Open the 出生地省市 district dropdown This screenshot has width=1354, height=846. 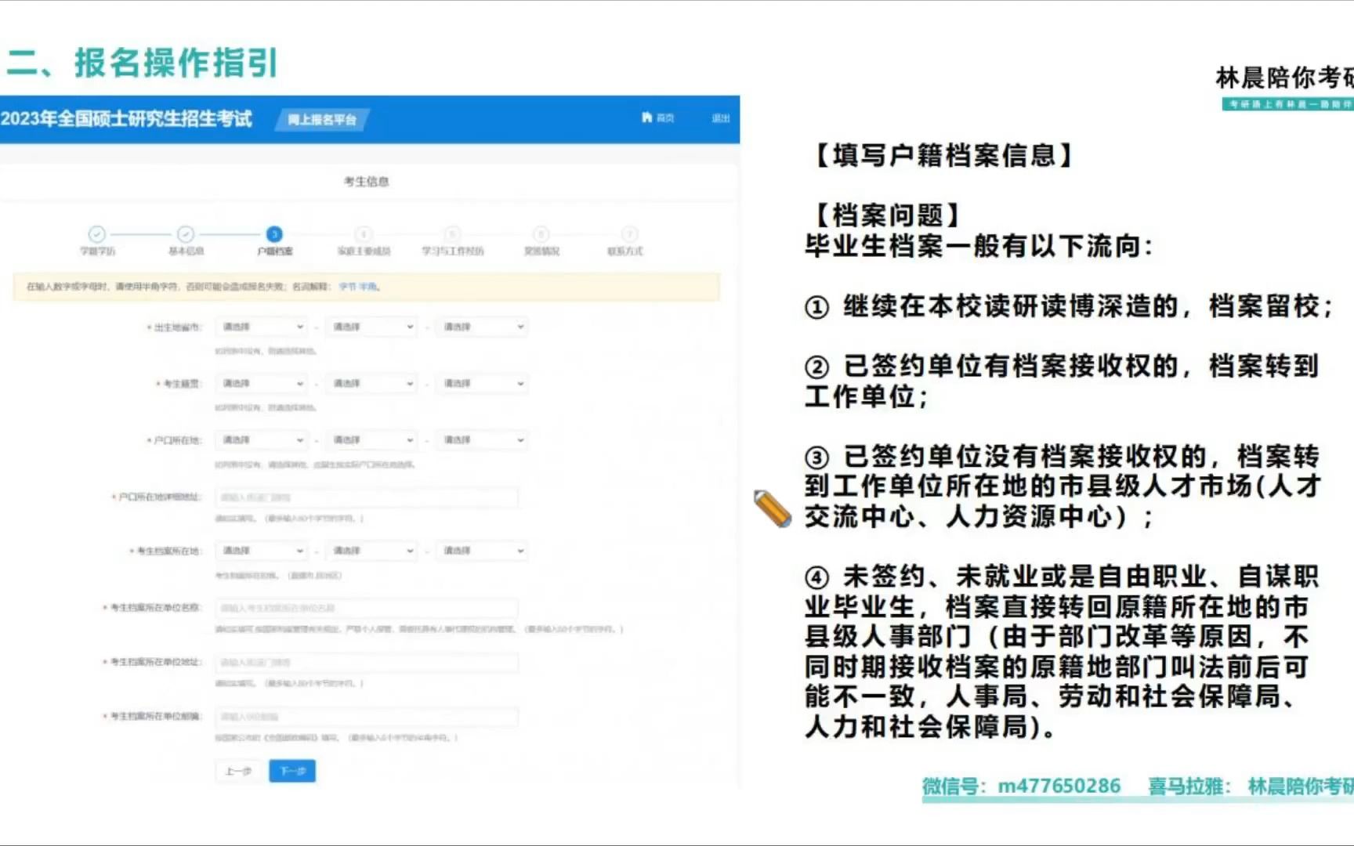point(482,327)
